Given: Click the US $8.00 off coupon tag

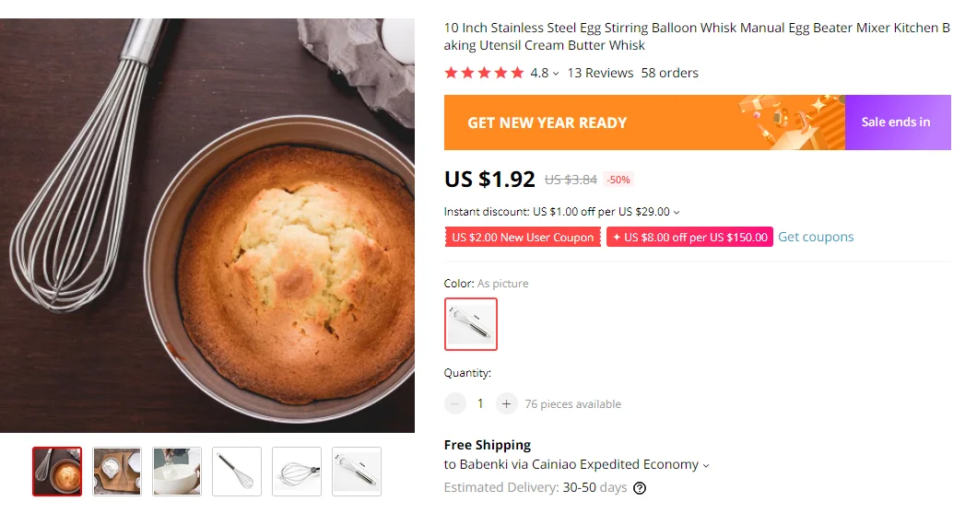Looking at the screenshot, I should 689,238.
